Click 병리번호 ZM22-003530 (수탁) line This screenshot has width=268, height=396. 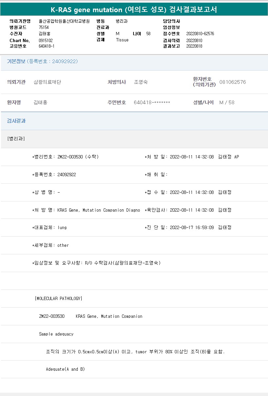point(66,157)
